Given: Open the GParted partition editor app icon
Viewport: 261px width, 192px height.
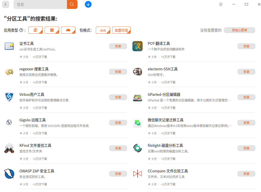Looking at the screenshot, I should coord(138,97).
